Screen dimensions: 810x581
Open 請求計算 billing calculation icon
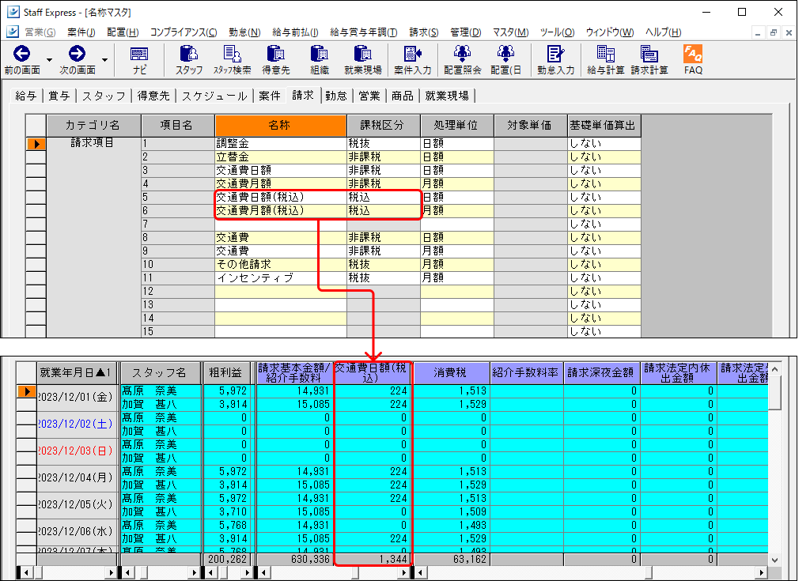click(x=649, y=59)
